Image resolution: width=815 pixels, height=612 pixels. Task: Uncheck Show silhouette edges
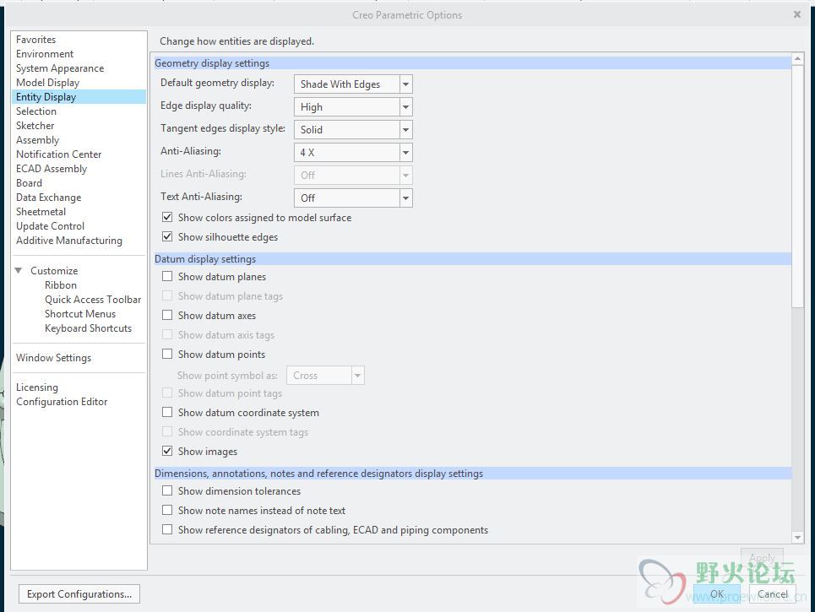(167, 237)
